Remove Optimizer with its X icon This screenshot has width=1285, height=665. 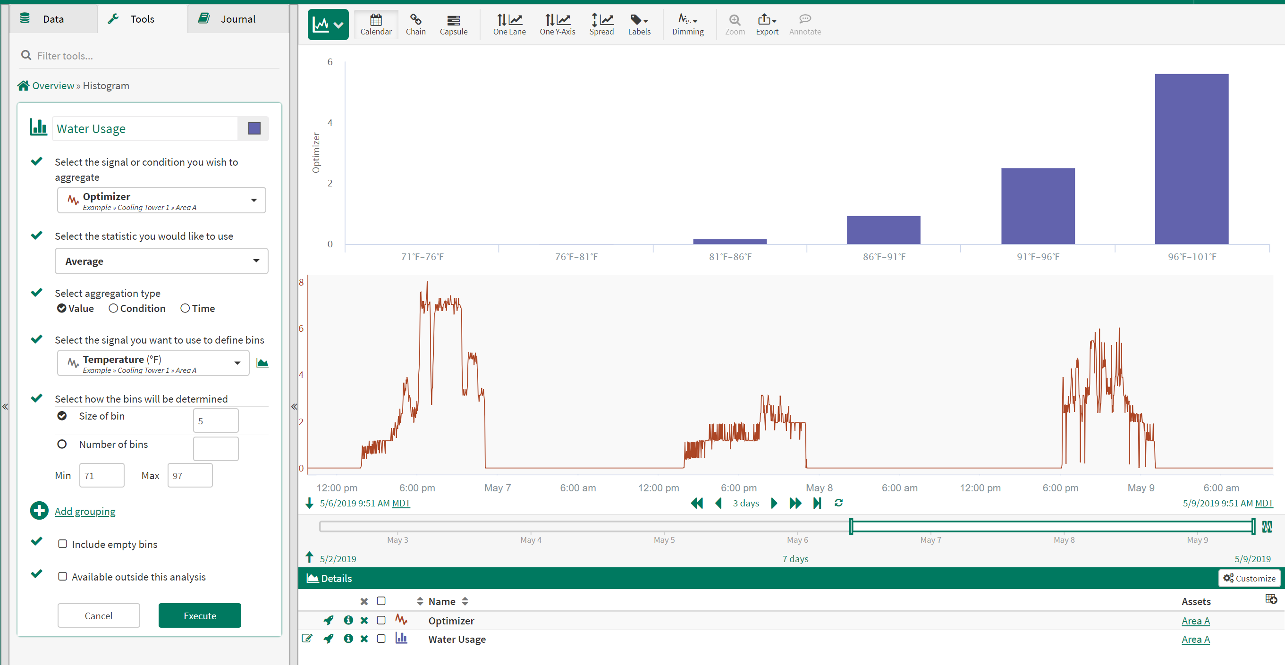(364, 620)
